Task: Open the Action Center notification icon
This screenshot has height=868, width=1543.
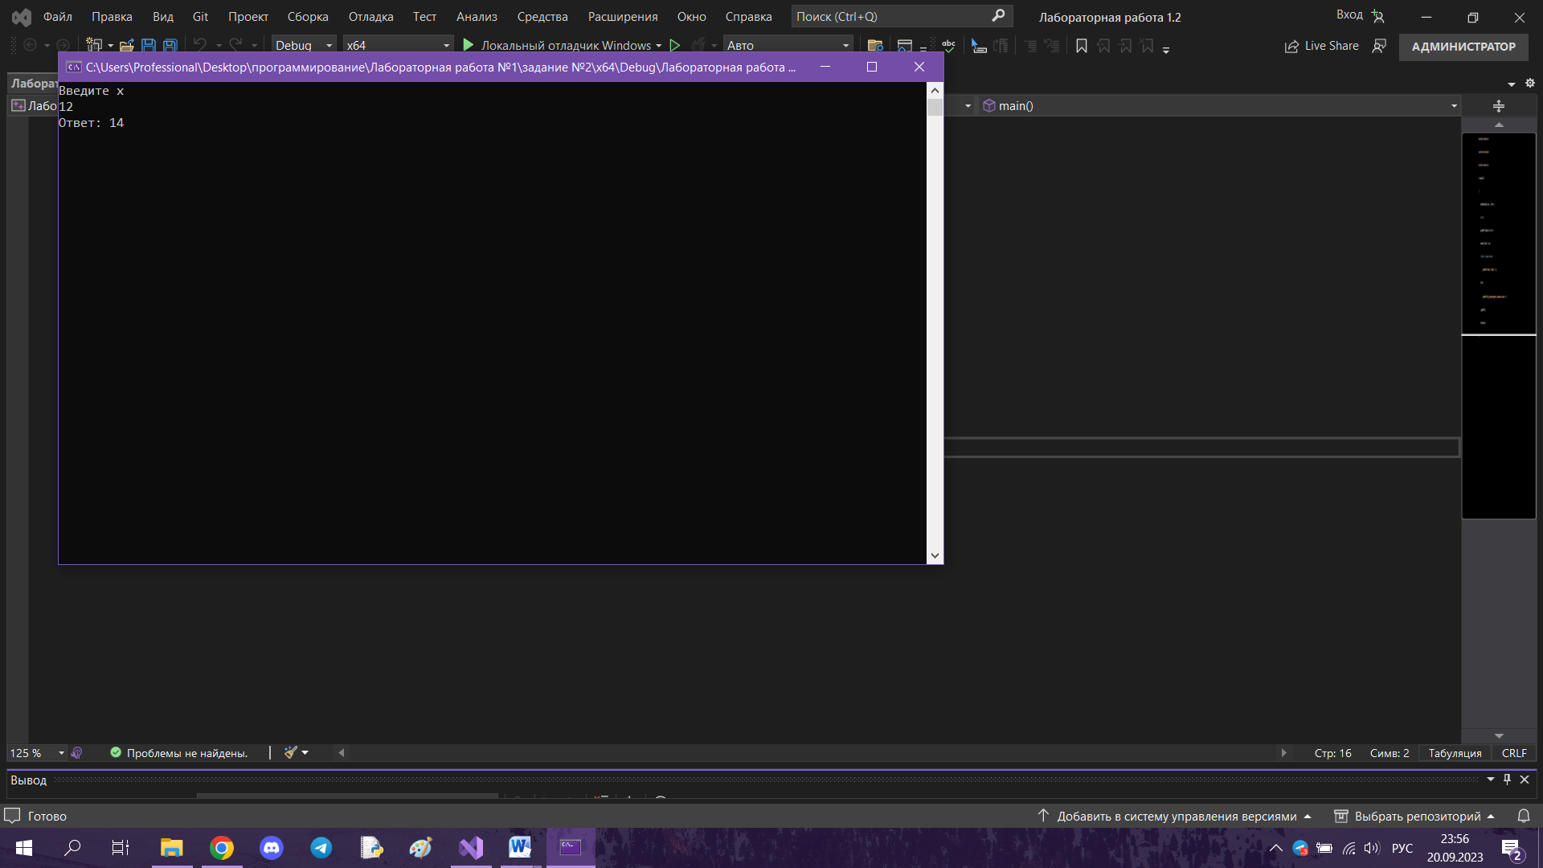Action: pyautogui.click(x=1512, y=849)
